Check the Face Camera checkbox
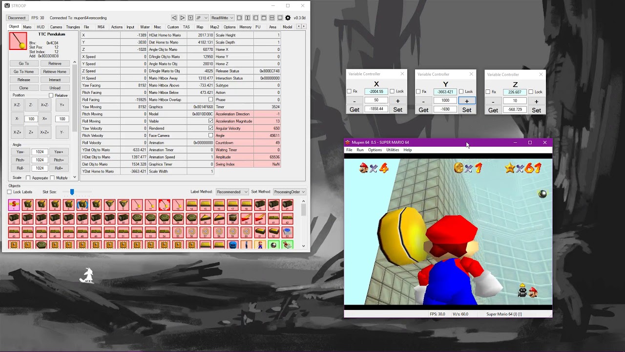The width and height of the screenshot is (625, 352). click(210, 135)
